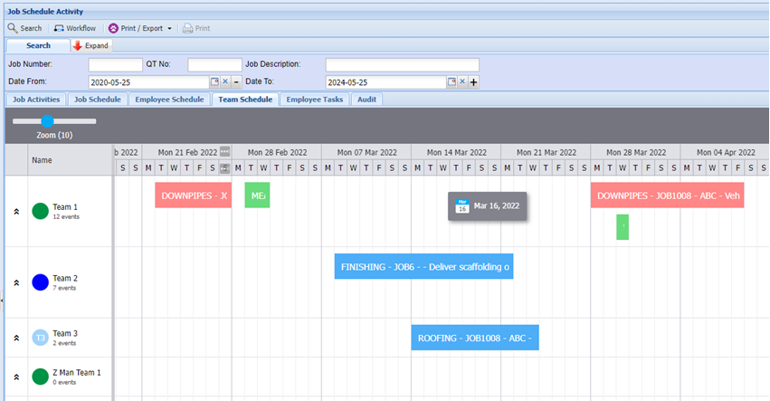Clear the Date To field with X icon

pyautogui.click(x=461, y=82)
